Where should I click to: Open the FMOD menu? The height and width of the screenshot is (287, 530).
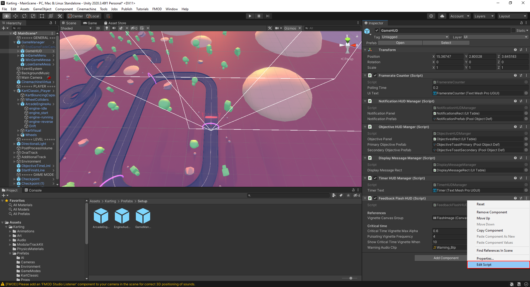coord(157,9)
